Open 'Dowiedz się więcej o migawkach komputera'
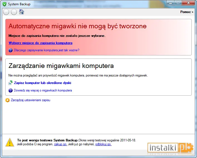This screenshot has width=197, height=158. coord(43,90)
